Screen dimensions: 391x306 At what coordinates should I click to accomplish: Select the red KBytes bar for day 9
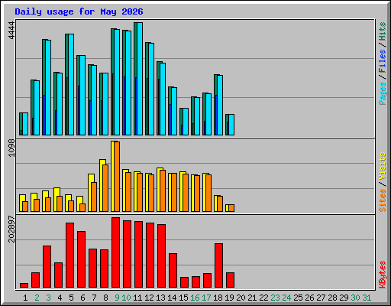pos(115,252)
